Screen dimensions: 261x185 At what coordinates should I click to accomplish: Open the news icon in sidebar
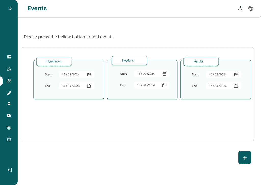tap(9, 115)
